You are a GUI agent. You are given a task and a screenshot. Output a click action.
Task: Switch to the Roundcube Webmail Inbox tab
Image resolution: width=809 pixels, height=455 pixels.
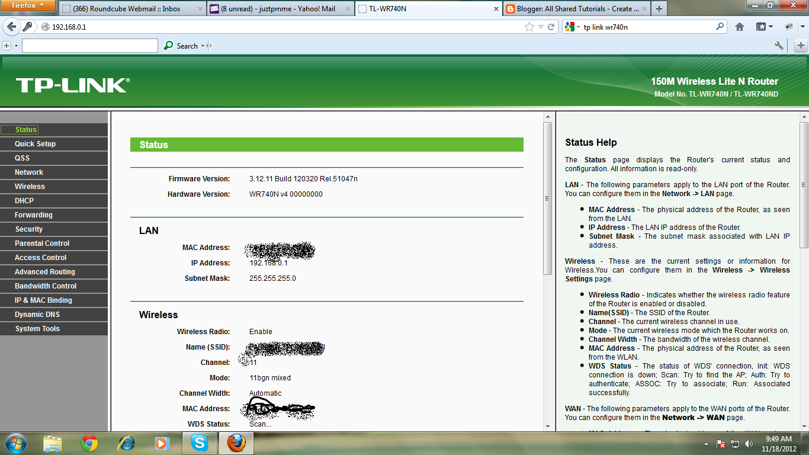tap(131, 9)
